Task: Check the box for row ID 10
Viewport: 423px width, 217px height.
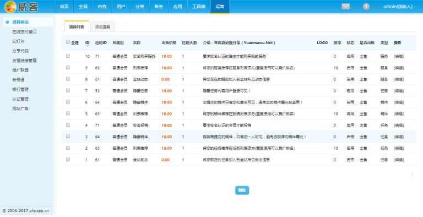Action: click(68, 56)
